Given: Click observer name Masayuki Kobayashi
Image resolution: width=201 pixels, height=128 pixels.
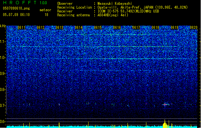Looking at the screenshot, I should 115,4.
